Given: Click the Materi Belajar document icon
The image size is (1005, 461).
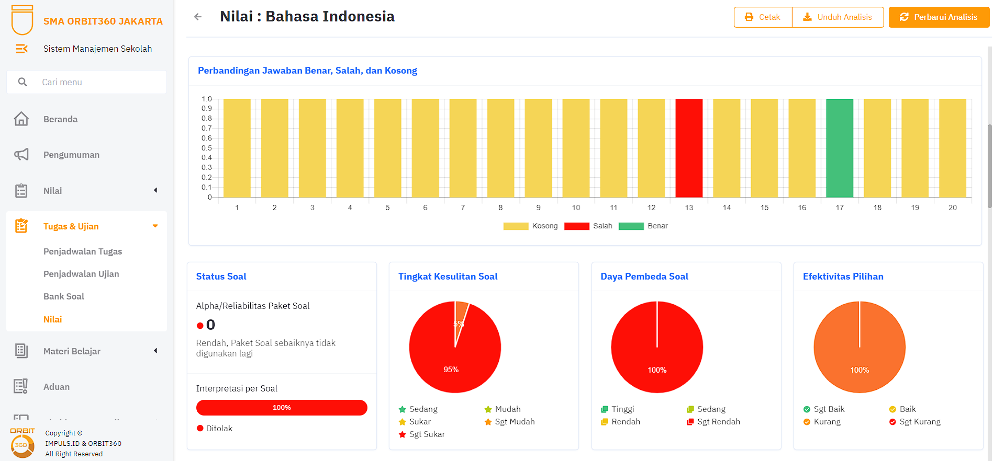Looking at the screenshot, I should point(21,351).
